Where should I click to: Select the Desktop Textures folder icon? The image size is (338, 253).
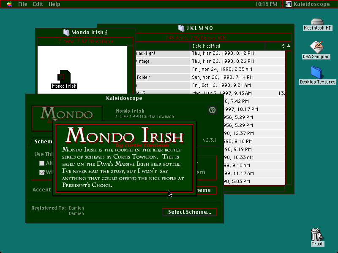click(317, 75)
